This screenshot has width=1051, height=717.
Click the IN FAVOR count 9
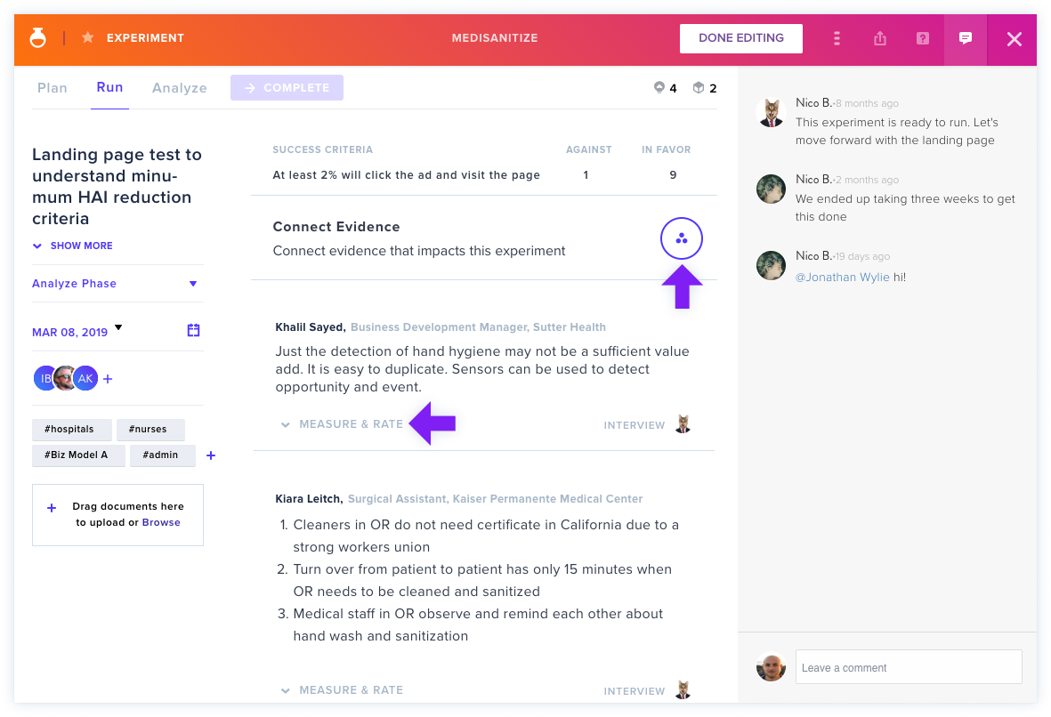coord(673,175)
